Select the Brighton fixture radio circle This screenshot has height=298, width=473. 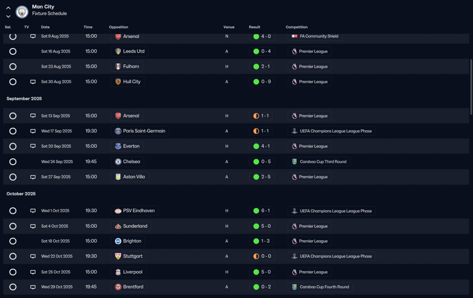click(13, 241)
